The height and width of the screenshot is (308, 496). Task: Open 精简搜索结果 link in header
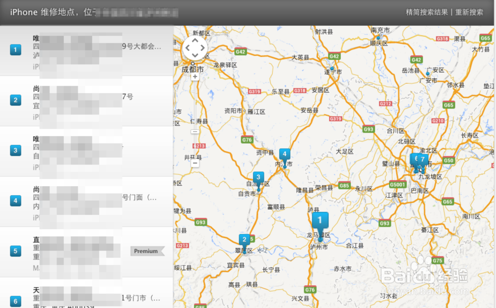(427, 12)
